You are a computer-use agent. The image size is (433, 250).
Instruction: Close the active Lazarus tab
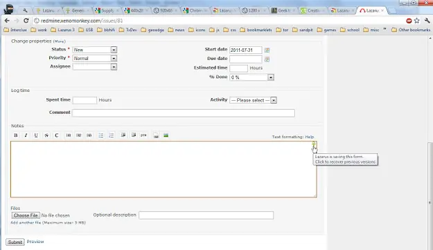(x=382, y=10)
